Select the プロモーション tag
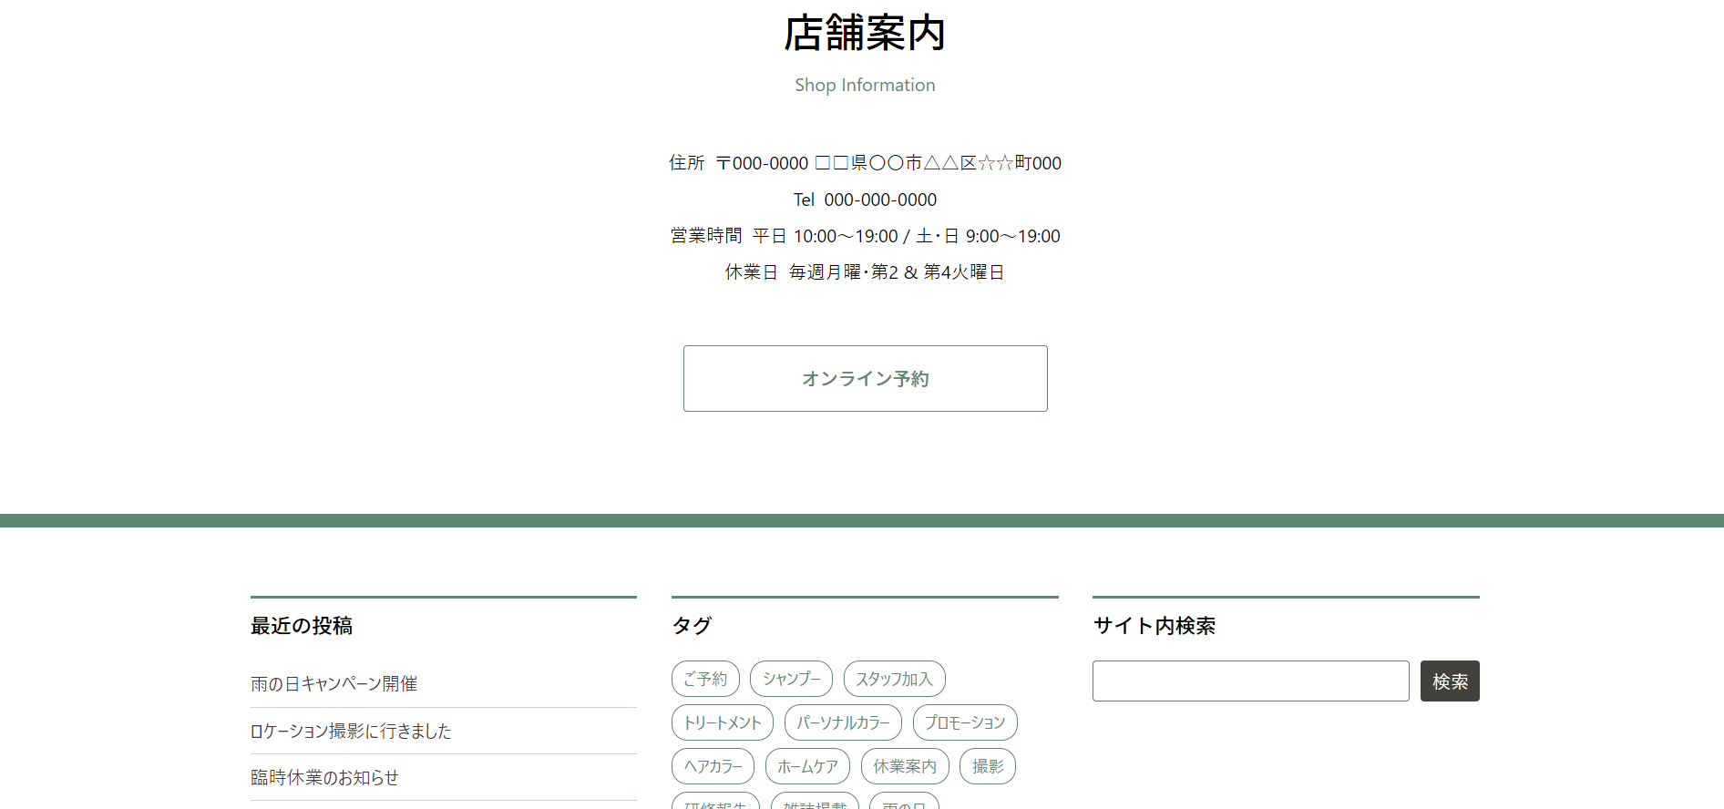 point(965,722)
